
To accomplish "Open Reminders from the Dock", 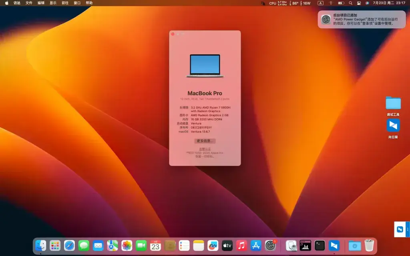I will click(x=184, y=246).
